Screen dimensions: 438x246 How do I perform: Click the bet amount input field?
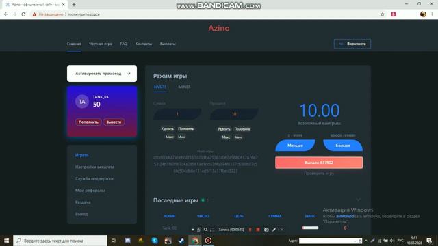pos(177,114)
